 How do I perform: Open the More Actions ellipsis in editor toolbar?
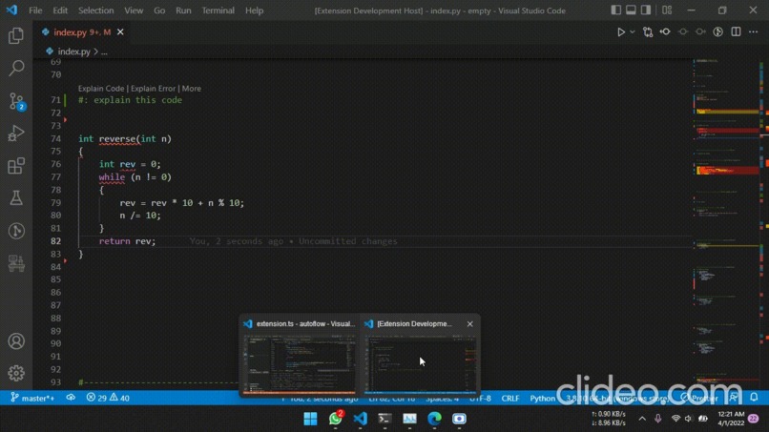[x=754, y=31]
